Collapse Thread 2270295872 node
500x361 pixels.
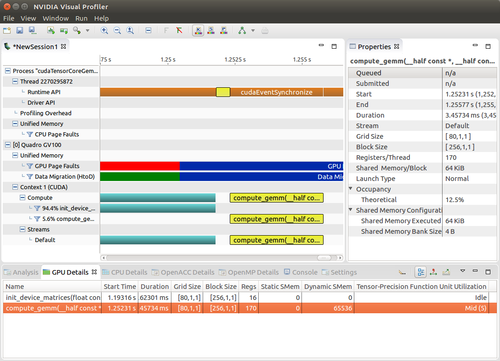click(15, 81)
